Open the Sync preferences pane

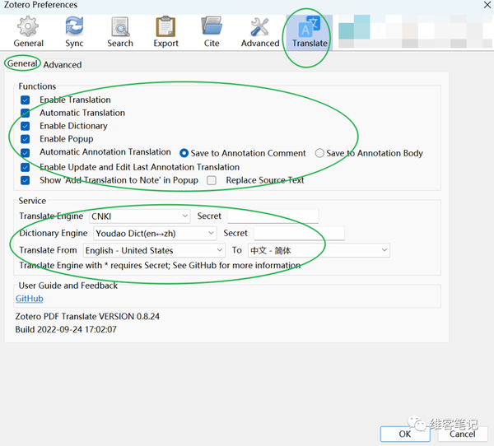(x=74, y=32)
